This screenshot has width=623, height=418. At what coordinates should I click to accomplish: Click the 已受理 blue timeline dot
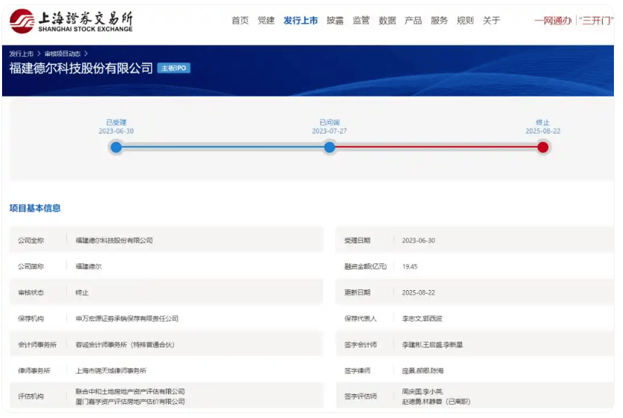click(x=116, y=147)
